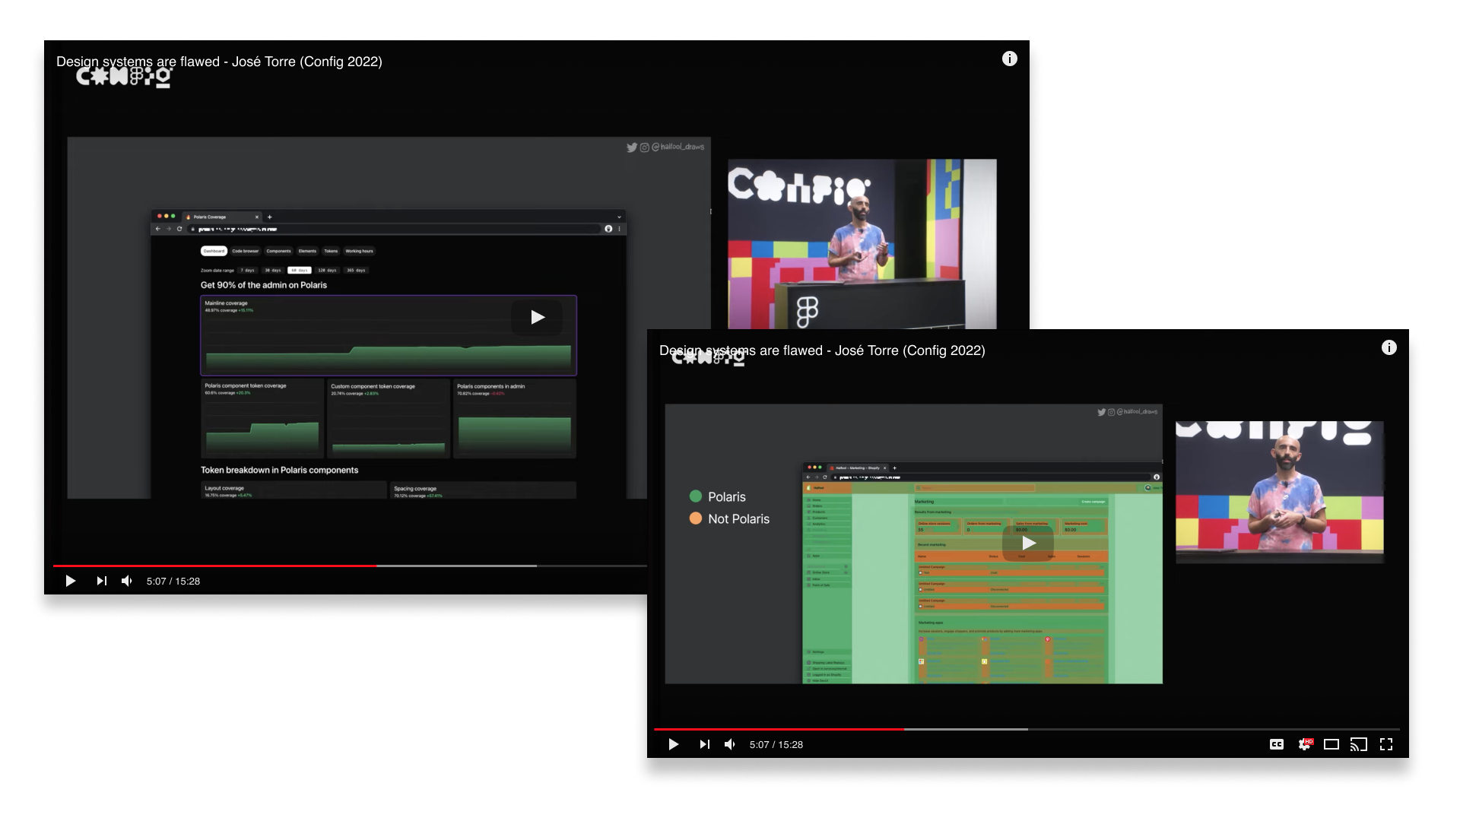Mute the volume in the right player
This screenshot has width=1460, height=821.
(x=730, y=744)
